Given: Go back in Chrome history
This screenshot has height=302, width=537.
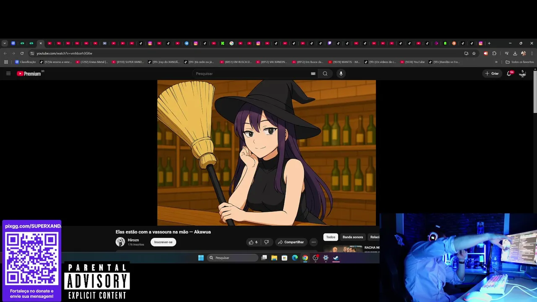Looking at the screenshot, I should tap(5, 53).
